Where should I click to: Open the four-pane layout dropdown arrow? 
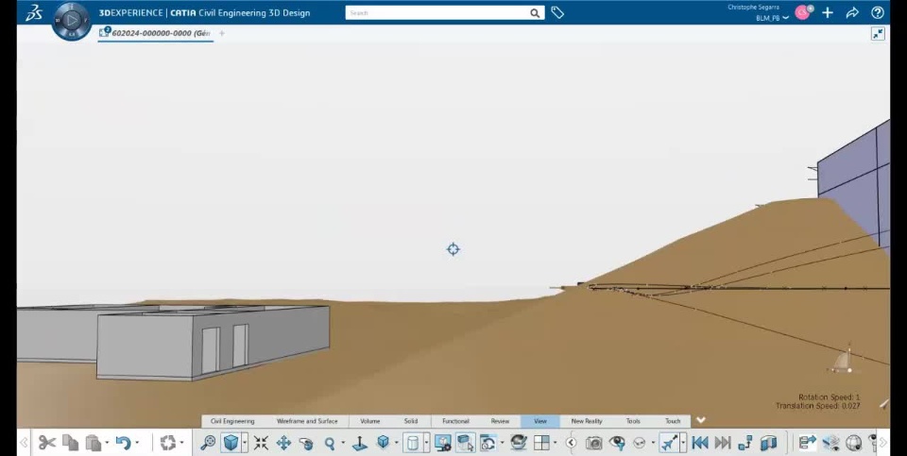(x=555, y=444)
